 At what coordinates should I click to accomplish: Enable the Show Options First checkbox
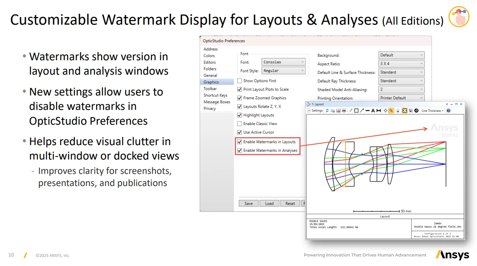pos(239,81)
